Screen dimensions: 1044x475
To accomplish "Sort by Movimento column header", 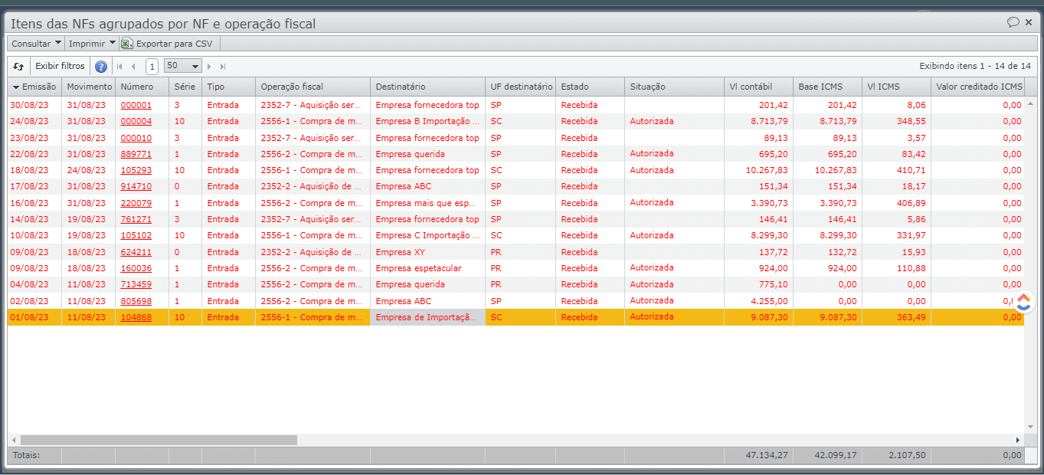I will pyautogui.click(x=88, y=87).
